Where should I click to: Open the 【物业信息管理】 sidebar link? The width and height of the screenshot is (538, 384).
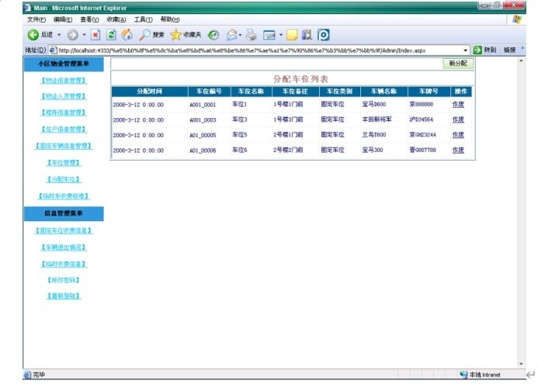pos(64,81)
